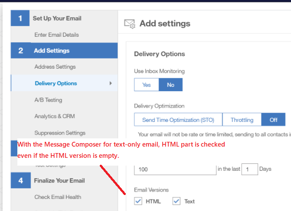Click the step 1 number badge
Screen dimensions: 291x211
20,19
